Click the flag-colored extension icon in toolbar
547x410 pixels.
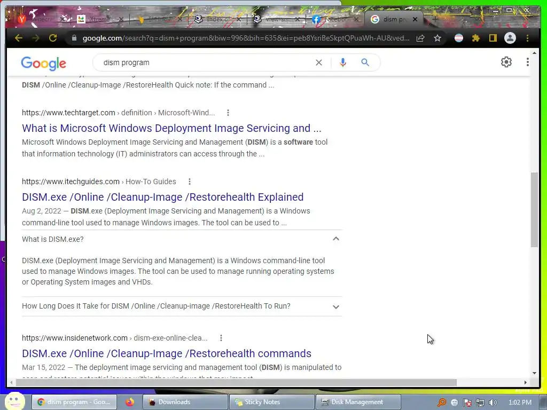click(x=459, y=38)
